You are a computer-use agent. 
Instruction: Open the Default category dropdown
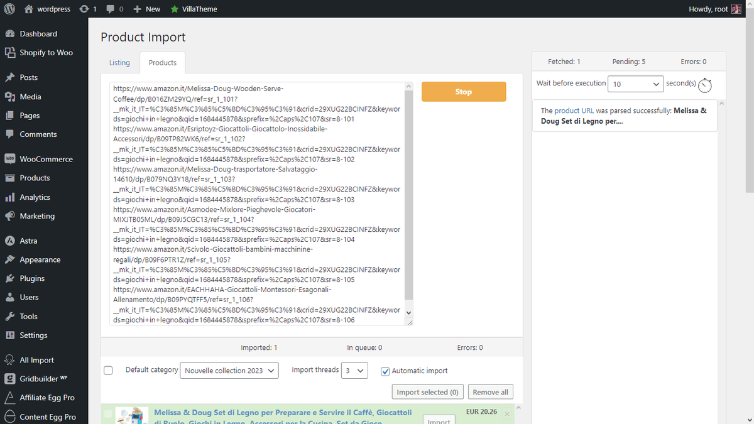pyautogui.click(x=229, y=371)
